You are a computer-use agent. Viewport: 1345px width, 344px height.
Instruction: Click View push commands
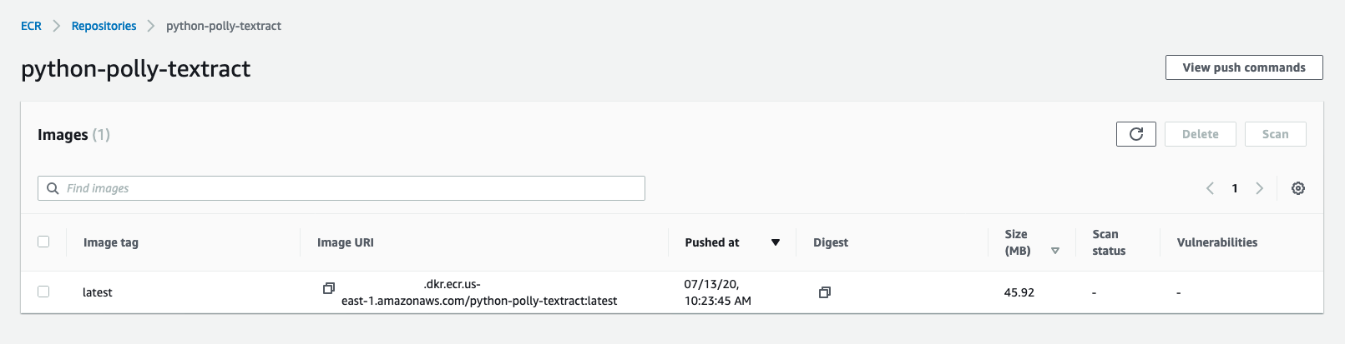(x=1244, y=67)
